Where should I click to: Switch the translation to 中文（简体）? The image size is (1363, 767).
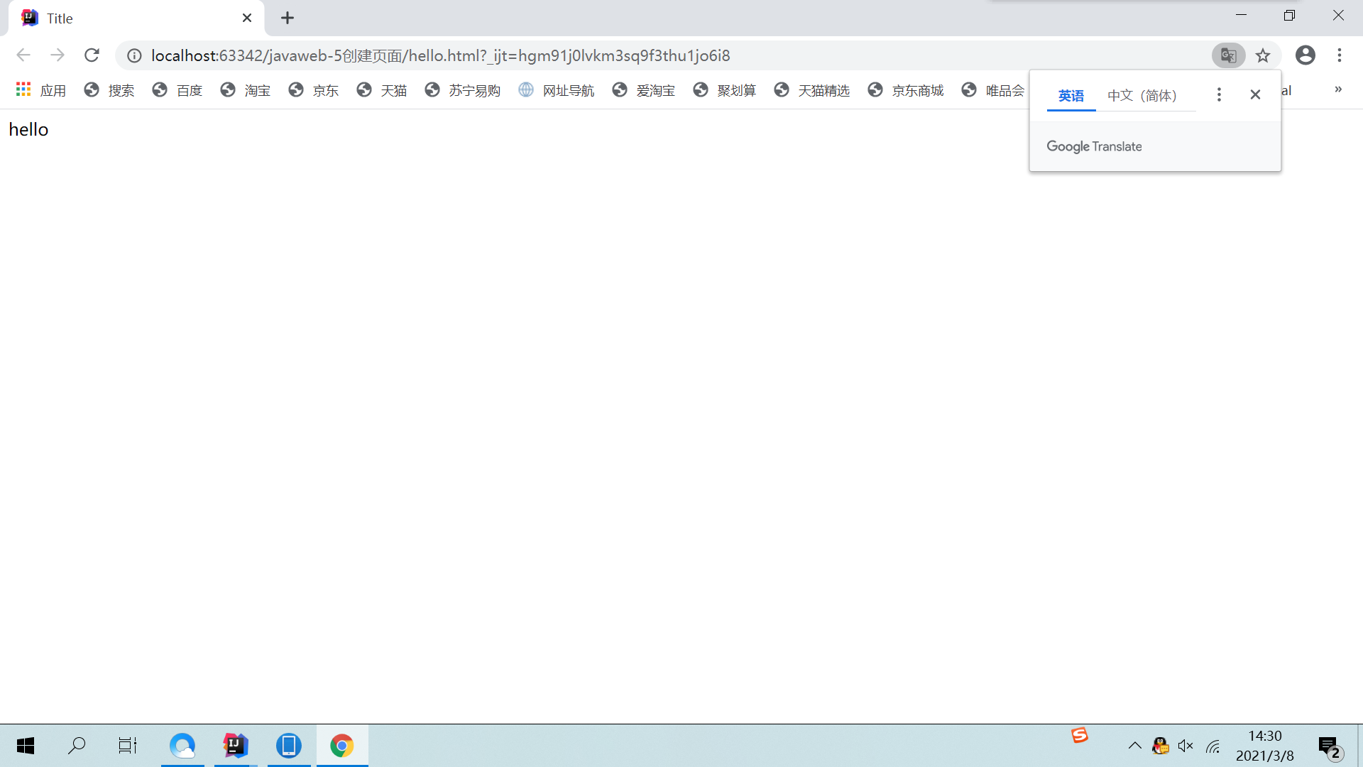(x=1142, y=95)
